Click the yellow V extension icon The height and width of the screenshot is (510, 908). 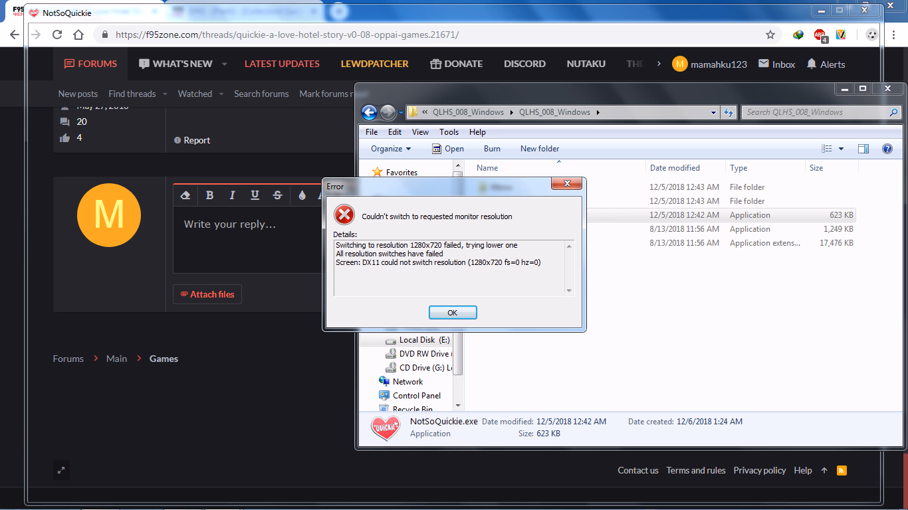pos(841,35)
